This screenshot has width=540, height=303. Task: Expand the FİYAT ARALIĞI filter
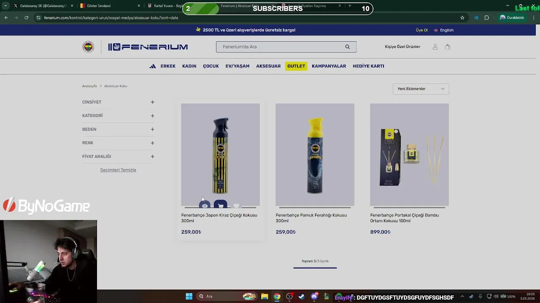point(152,157)
